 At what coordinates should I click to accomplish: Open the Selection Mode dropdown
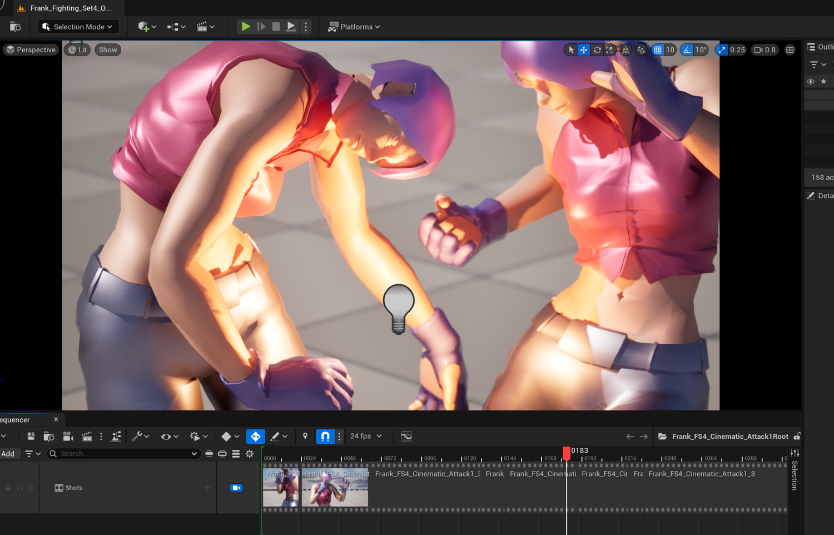77,27
